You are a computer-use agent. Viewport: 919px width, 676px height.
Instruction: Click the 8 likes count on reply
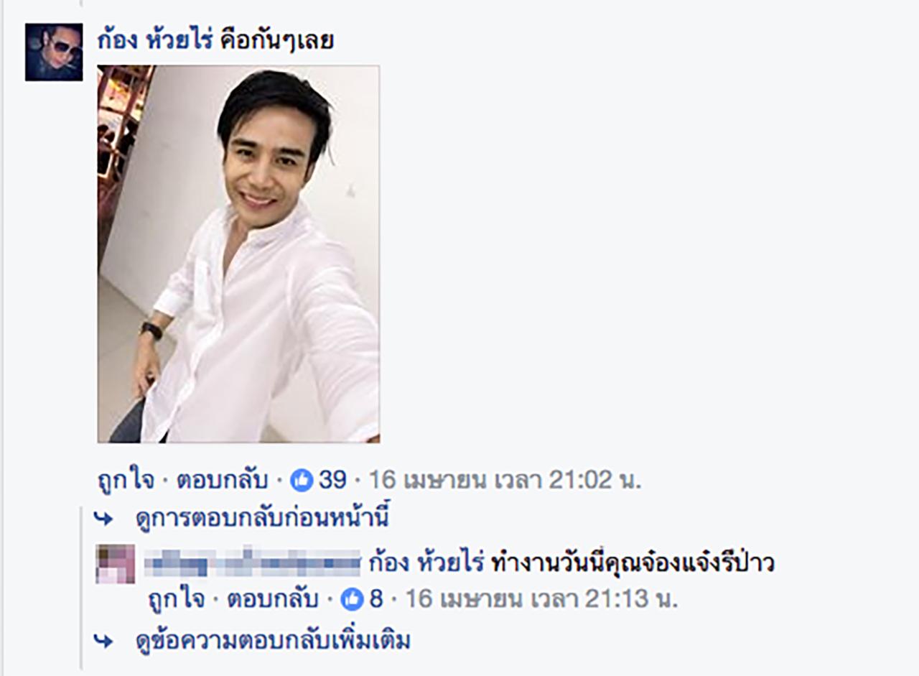click(x=376, y=598)
